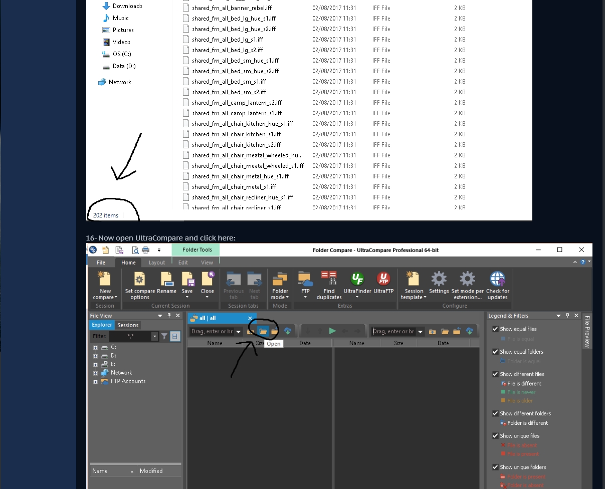Select the Explorer tab in File View
The height and width of the screenshot is (489, 605).
click(102, 325)
